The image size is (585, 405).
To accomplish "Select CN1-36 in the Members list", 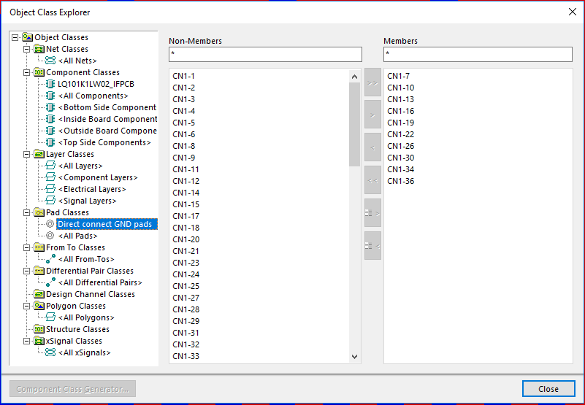I will (401, 181).
